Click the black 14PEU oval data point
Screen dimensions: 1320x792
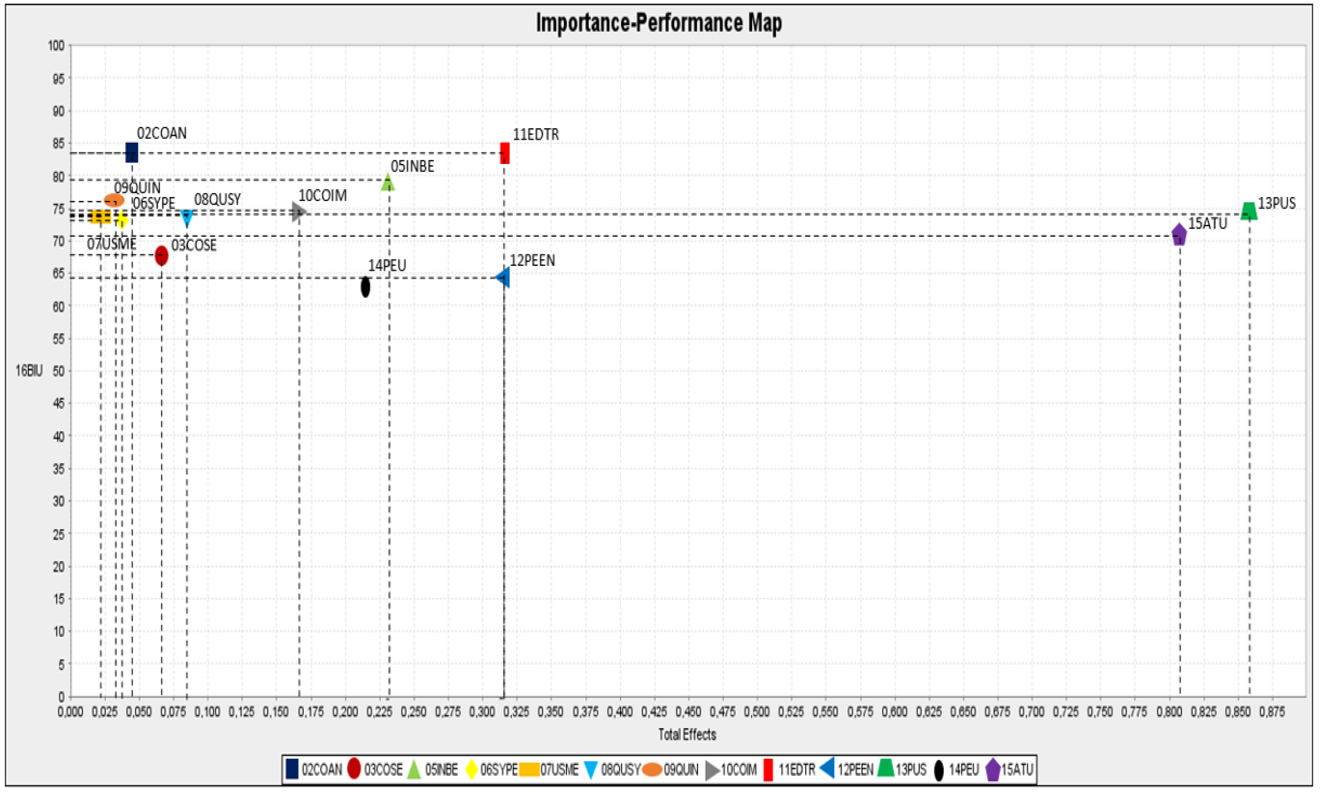(x=365, y=287)
